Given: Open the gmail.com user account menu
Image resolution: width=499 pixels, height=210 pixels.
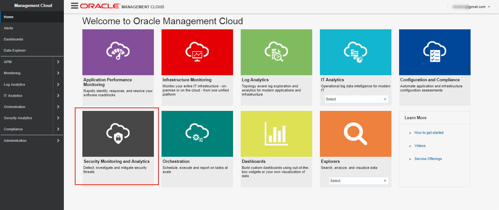Looking at the screenshot, I should point(471,7).
